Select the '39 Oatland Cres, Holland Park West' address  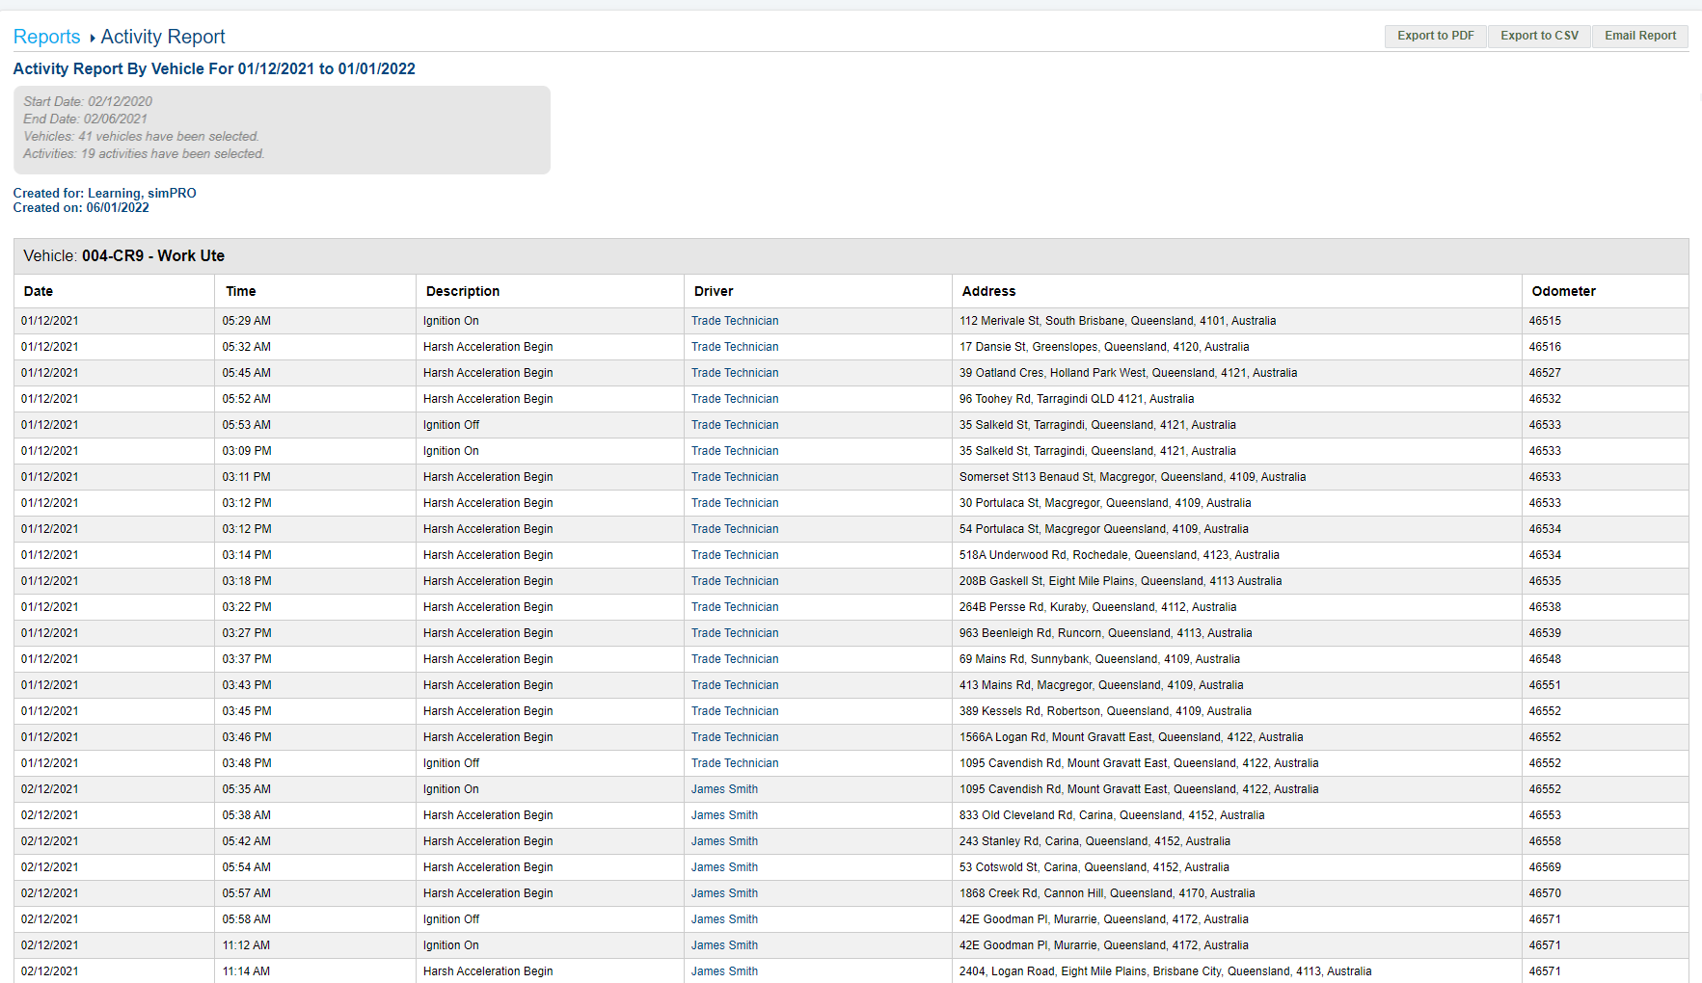(x=1128, y=373)
